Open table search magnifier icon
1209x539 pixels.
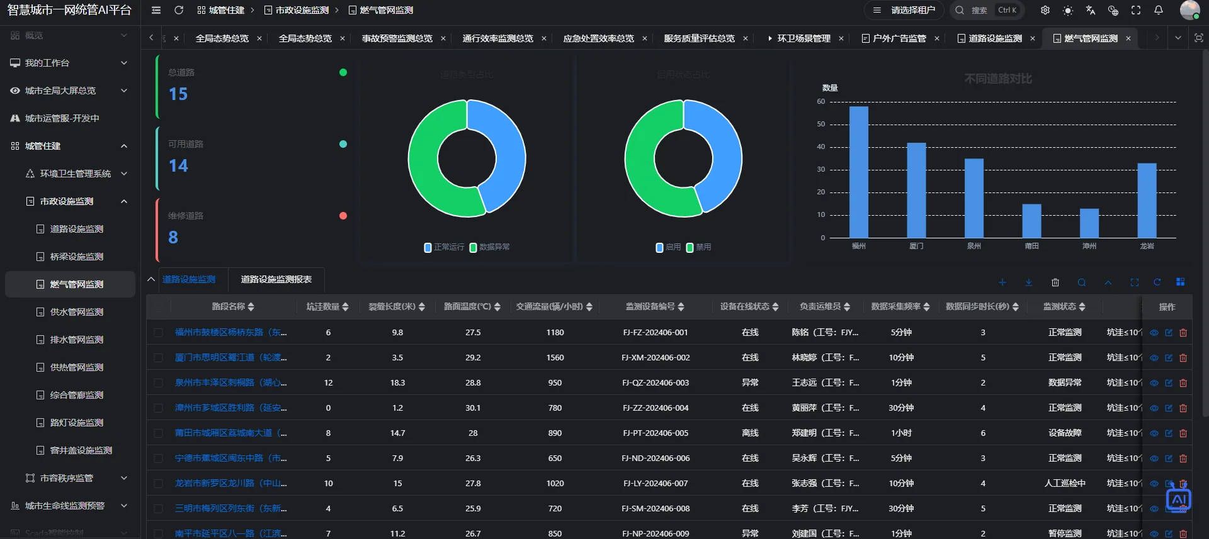(x=1082, y=282)
